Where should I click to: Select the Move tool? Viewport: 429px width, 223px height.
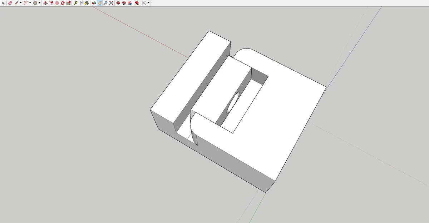[57, 3]
